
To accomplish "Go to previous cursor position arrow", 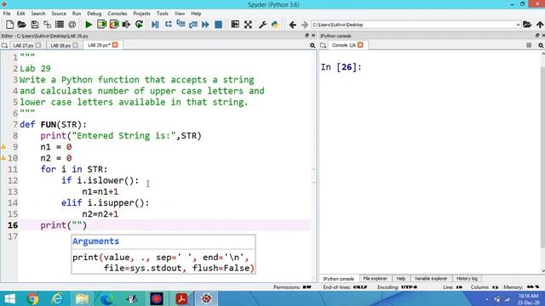I will coord(292,25).
